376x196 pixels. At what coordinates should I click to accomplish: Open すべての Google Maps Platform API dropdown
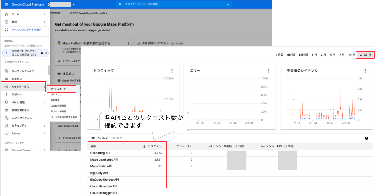[x=89, y=13]
